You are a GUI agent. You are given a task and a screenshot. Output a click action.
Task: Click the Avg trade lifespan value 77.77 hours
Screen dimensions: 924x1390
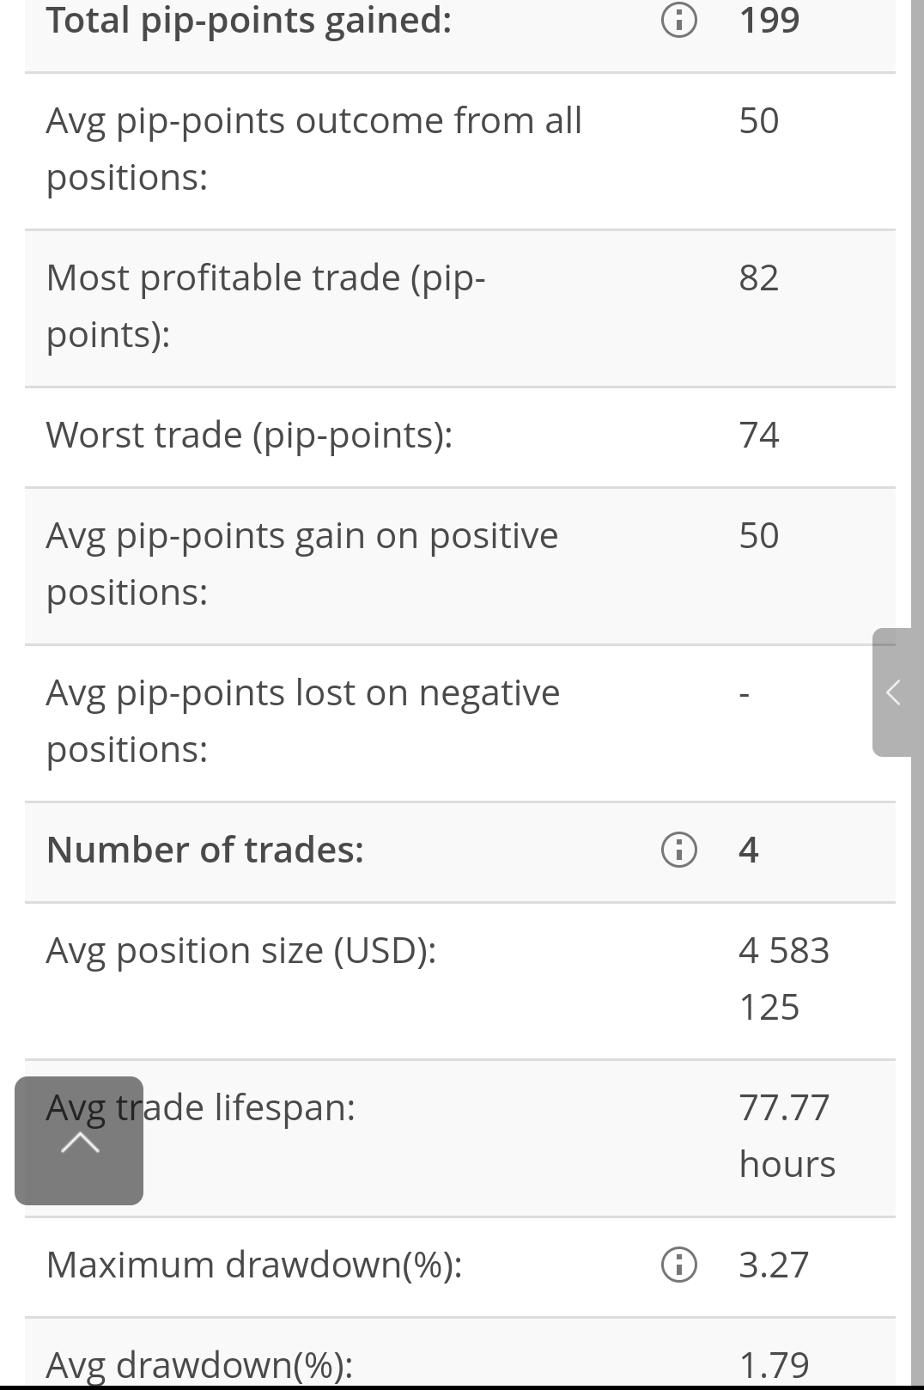[x=787, y=1136]
